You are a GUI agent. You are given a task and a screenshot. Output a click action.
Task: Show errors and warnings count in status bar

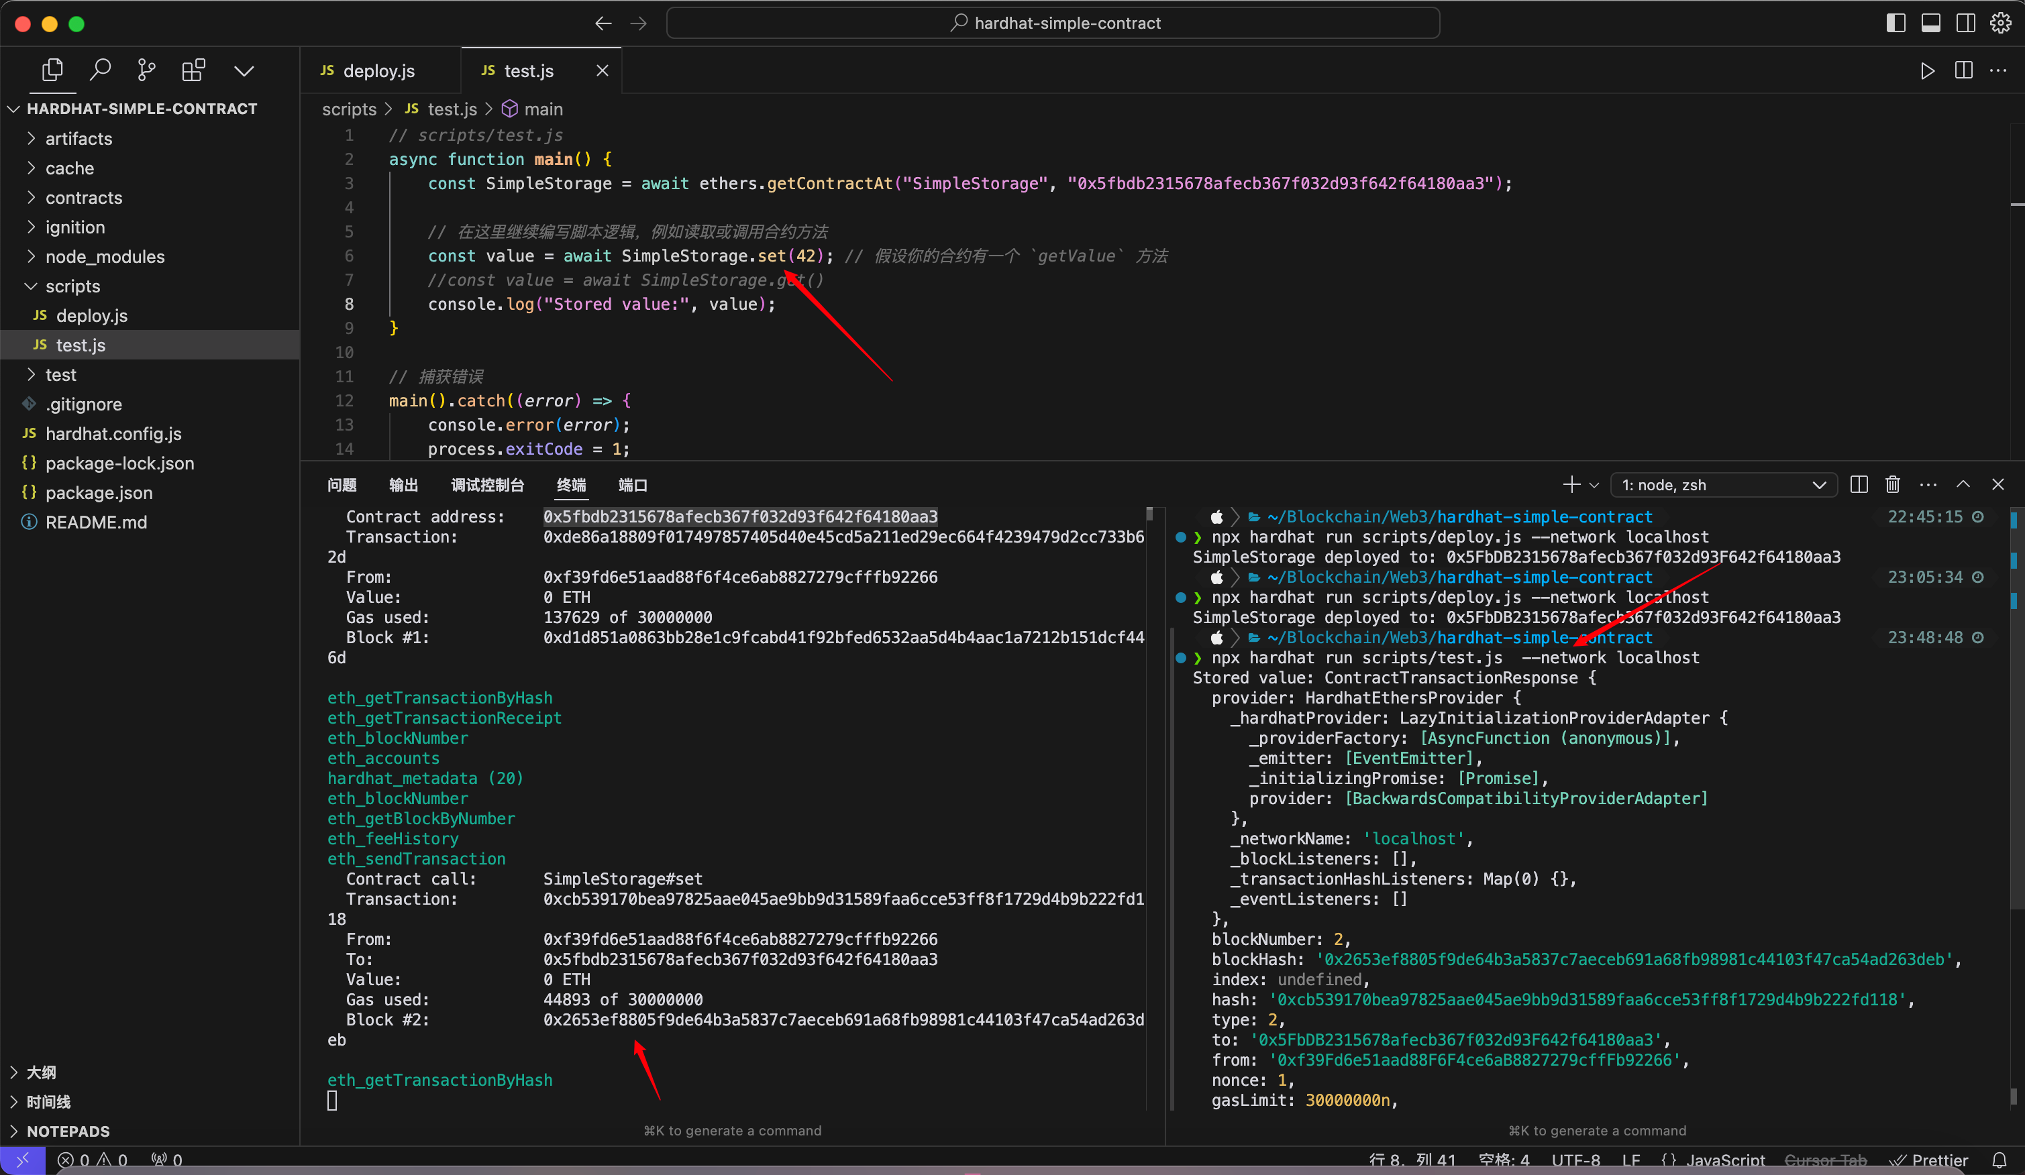93,1160
